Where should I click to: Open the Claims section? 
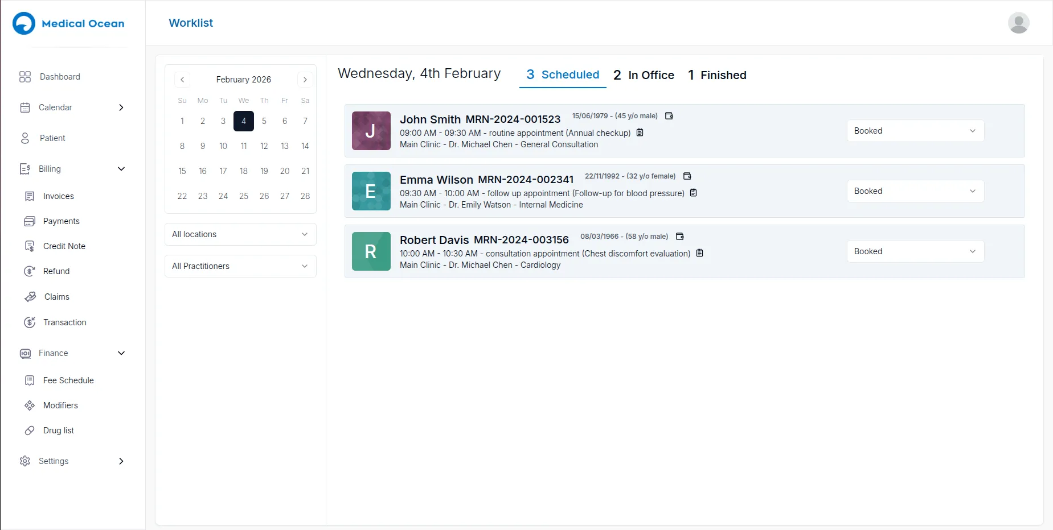coord(30,296)
